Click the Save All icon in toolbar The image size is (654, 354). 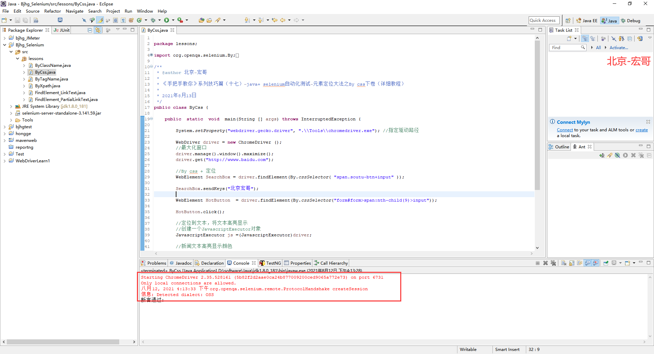coord(25,20)
